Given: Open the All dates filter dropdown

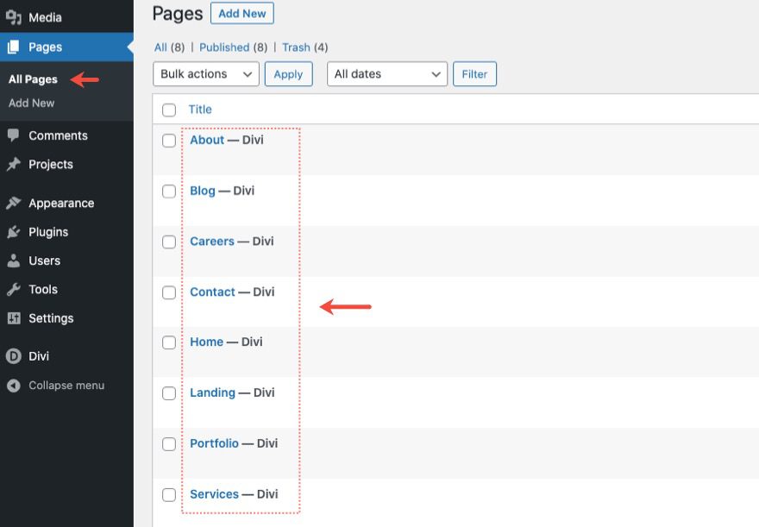Looking at the screenshot, I should point(386,74).
